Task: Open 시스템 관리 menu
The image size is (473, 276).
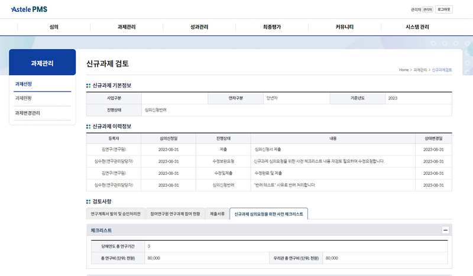Action: [x=417, y=27]
